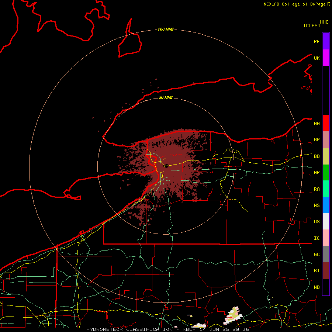Select the GR legend color block
Screen dimensions: 332x332
(326, 140)
